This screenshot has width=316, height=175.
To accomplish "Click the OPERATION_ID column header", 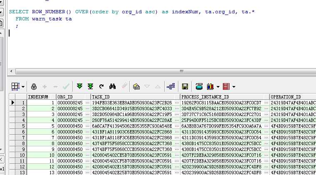I will click(293, 97).
